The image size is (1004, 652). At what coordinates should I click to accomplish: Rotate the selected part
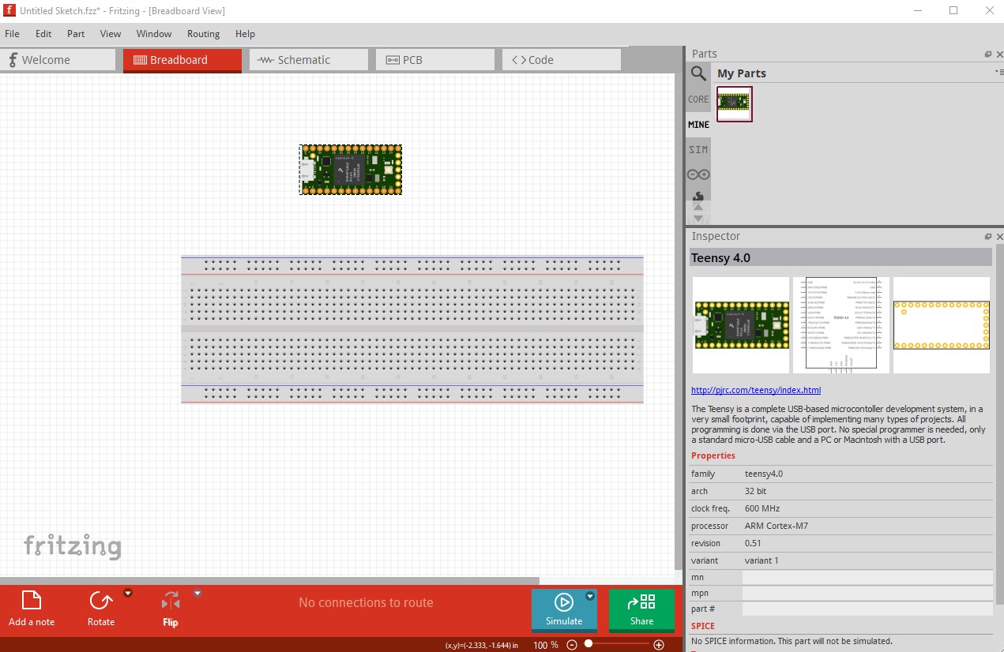pos(101,609)
